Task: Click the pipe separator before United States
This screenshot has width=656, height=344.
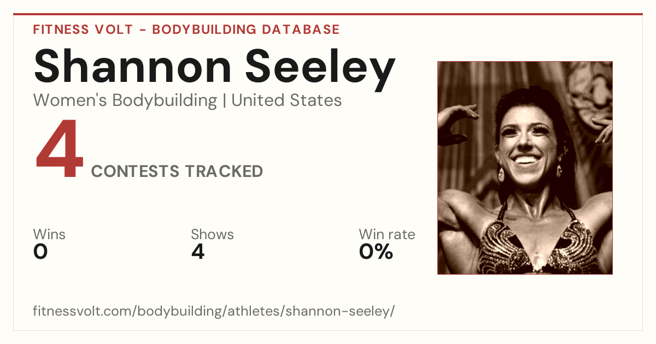Action: [224, 101]
